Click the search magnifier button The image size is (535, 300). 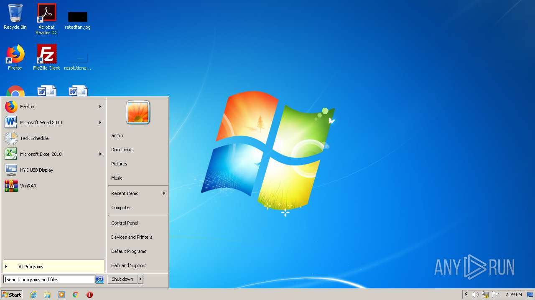point(99,280)
